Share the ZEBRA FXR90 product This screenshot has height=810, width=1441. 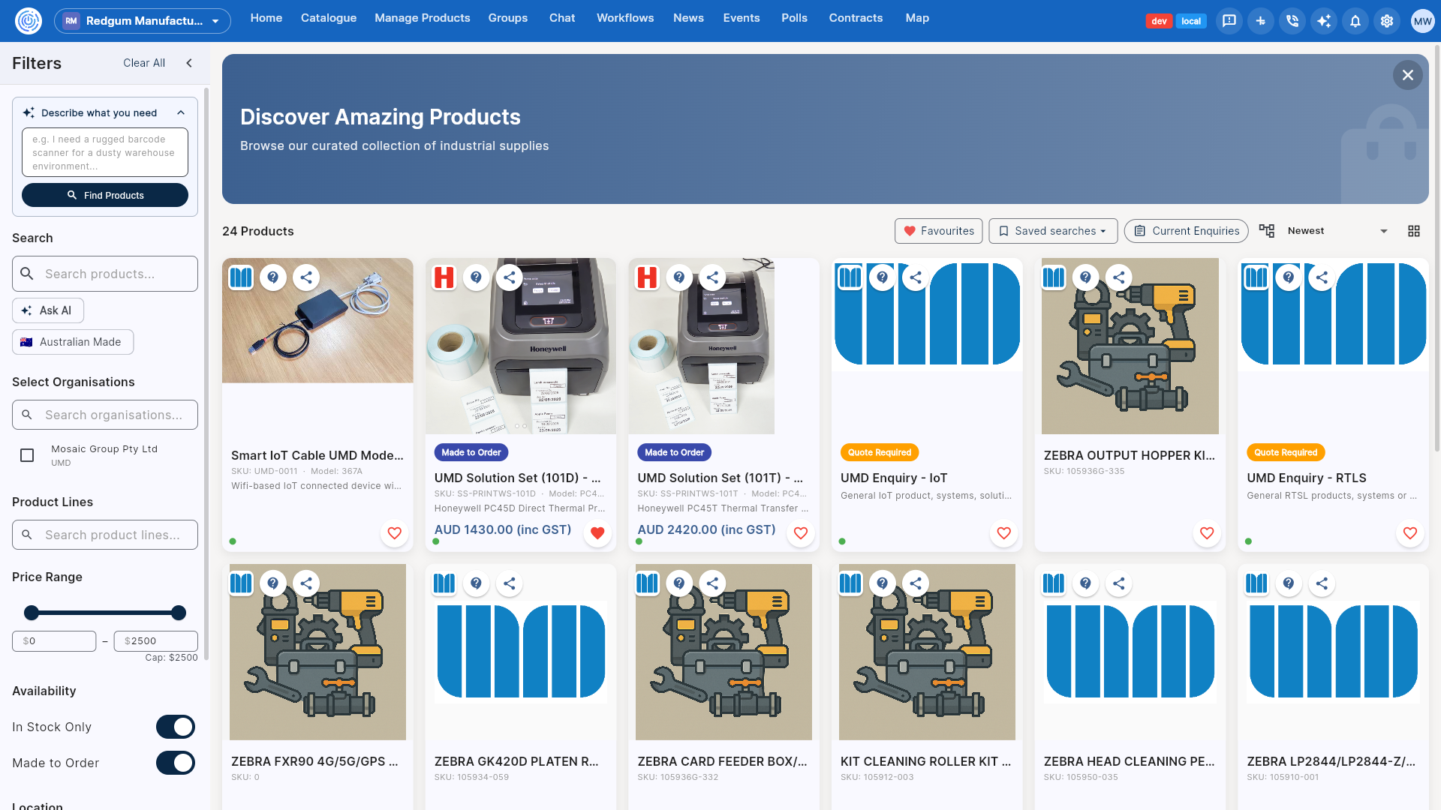click(x=306, y=583)
